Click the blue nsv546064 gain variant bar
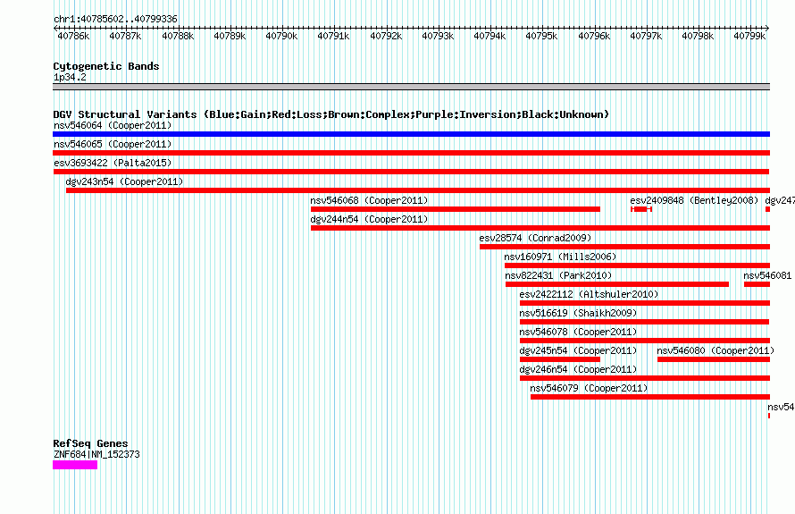795x514 pixels. pos(411,134)
